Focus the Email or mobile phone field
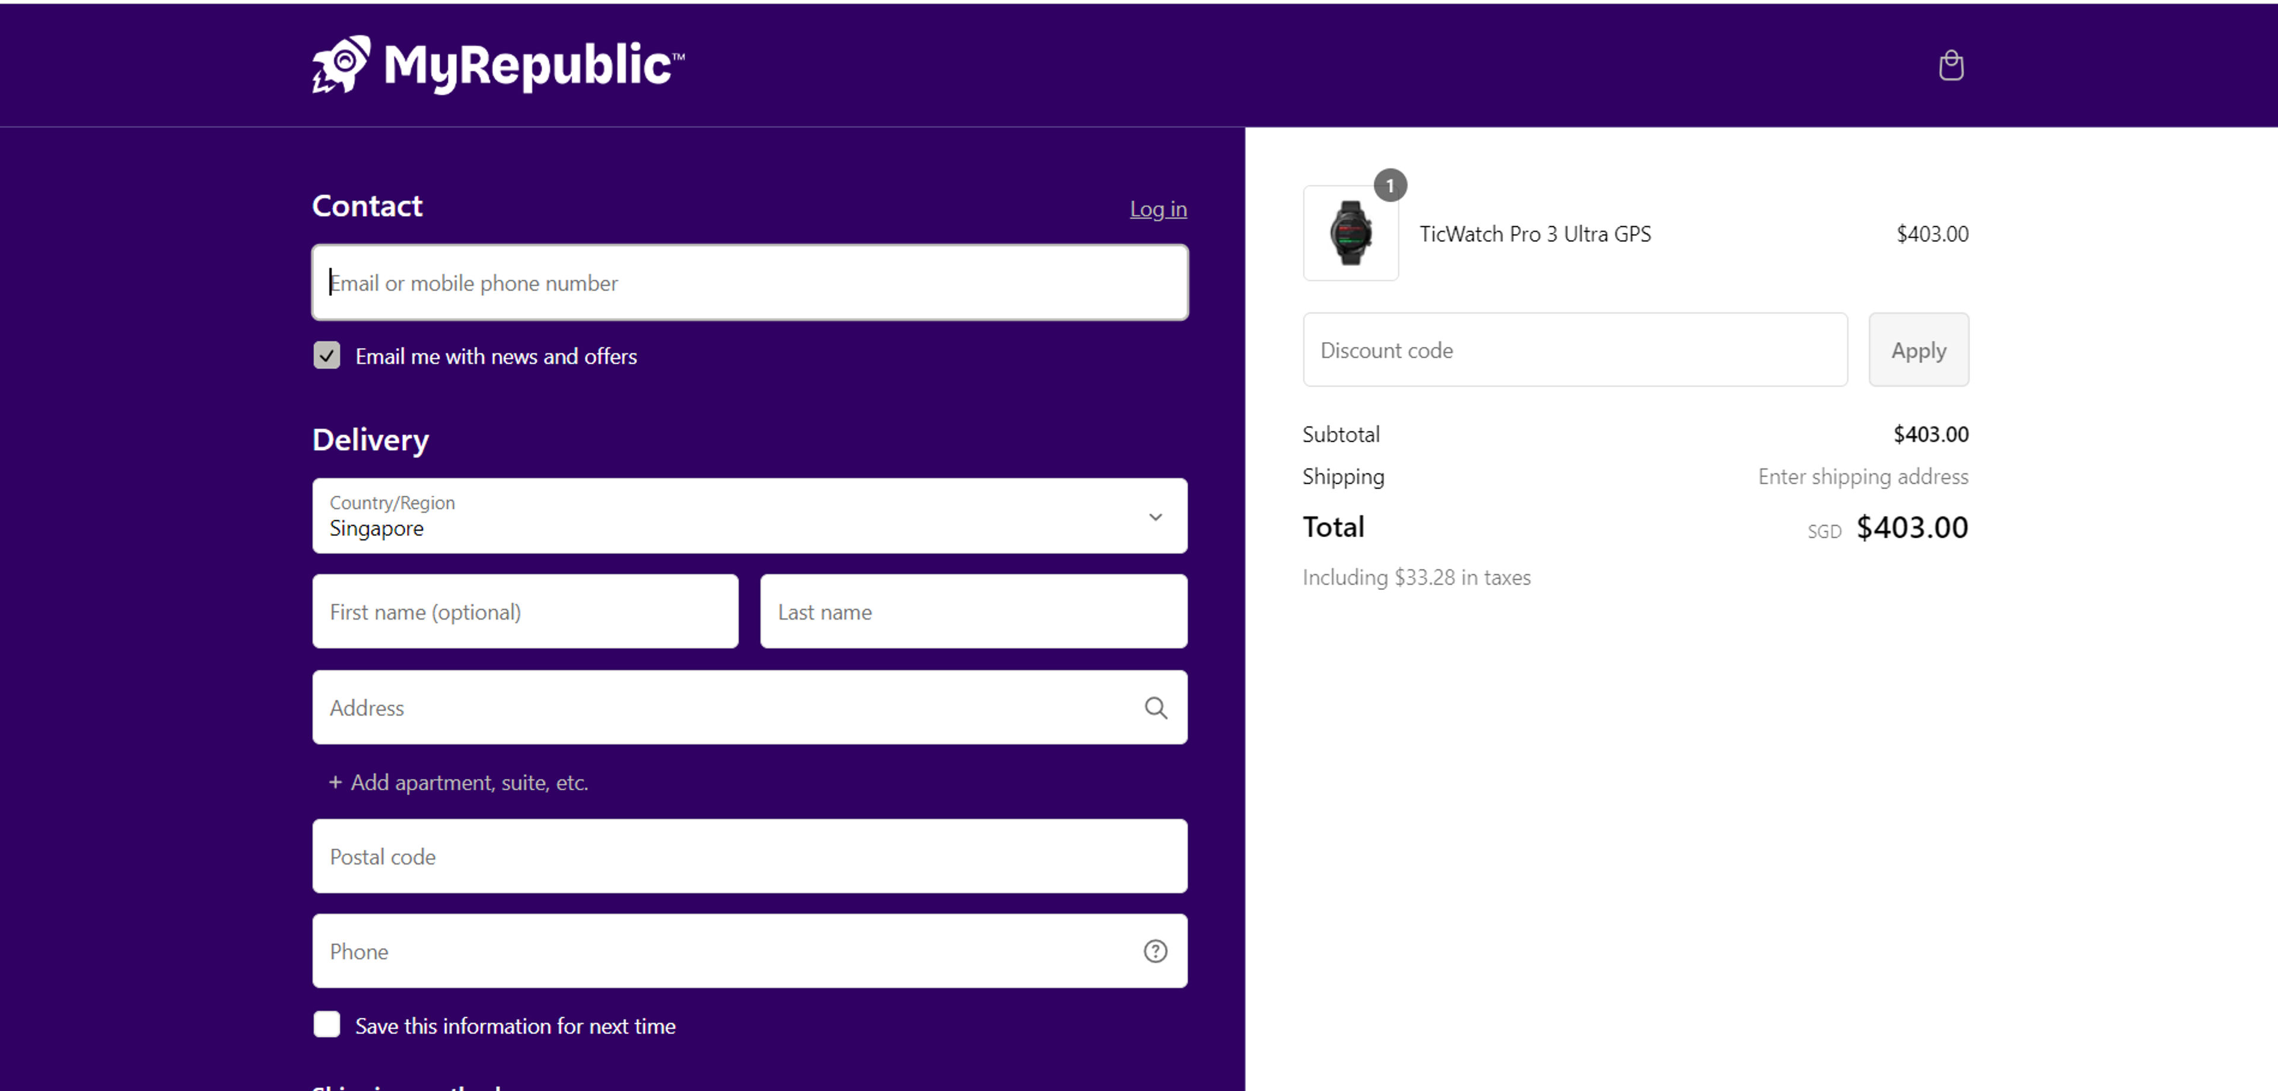The width and height of the screenshot is (2278, 1091). pyautogui.click(x=750, y=283)
